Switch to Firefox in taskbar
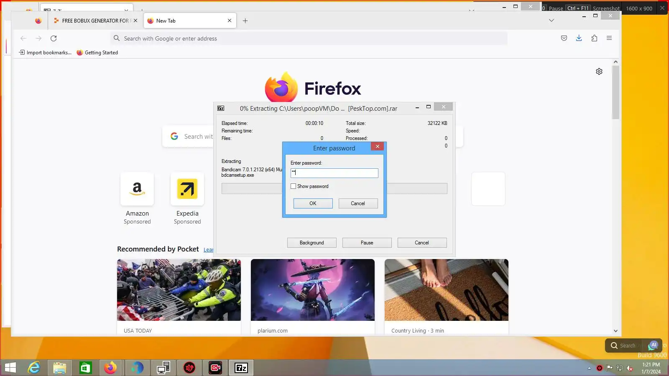 click(111, 368)
